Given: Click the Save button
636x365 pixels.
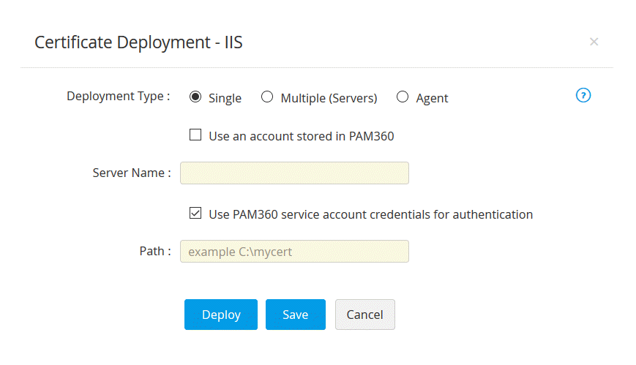Looking at the screenshot, I should (x=295, y=315).
